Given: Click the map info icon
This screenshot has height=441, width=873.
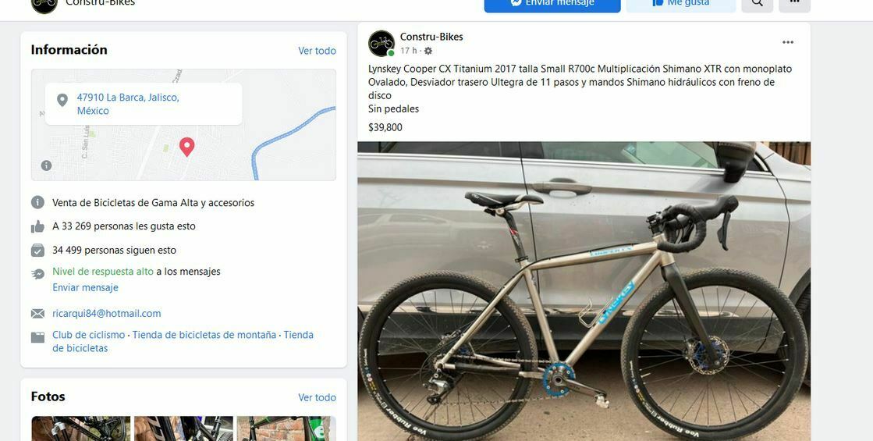Looking at the screenshot, I should pyautogui.click(x=46, y=165).
